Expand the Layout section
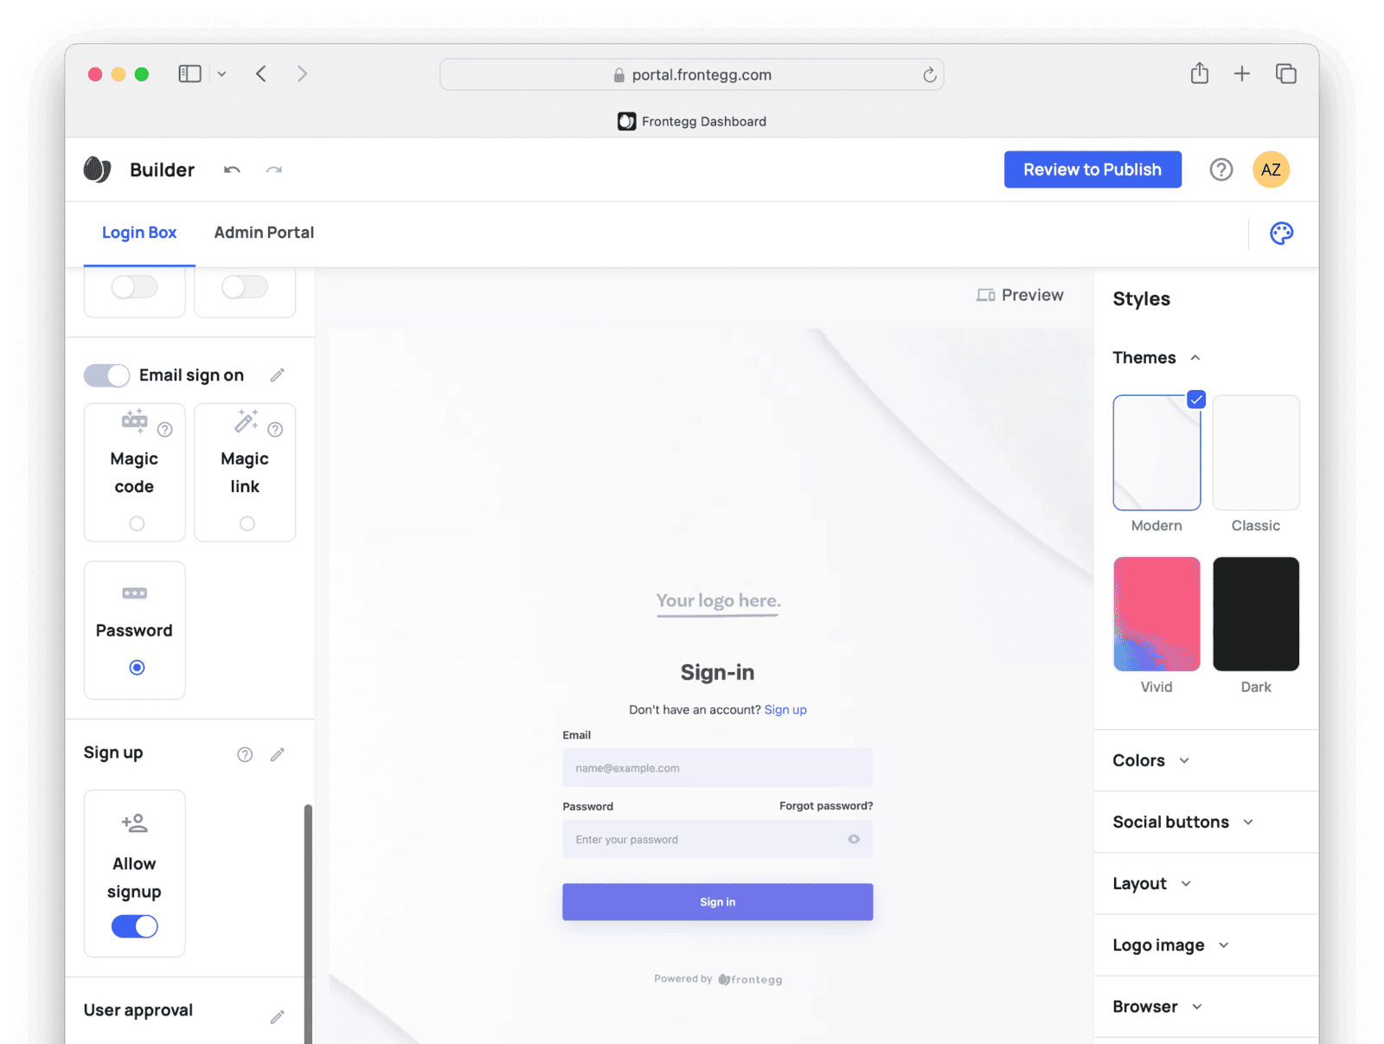Viewport: 1384px width, 1044px height. click(1186, 883)
